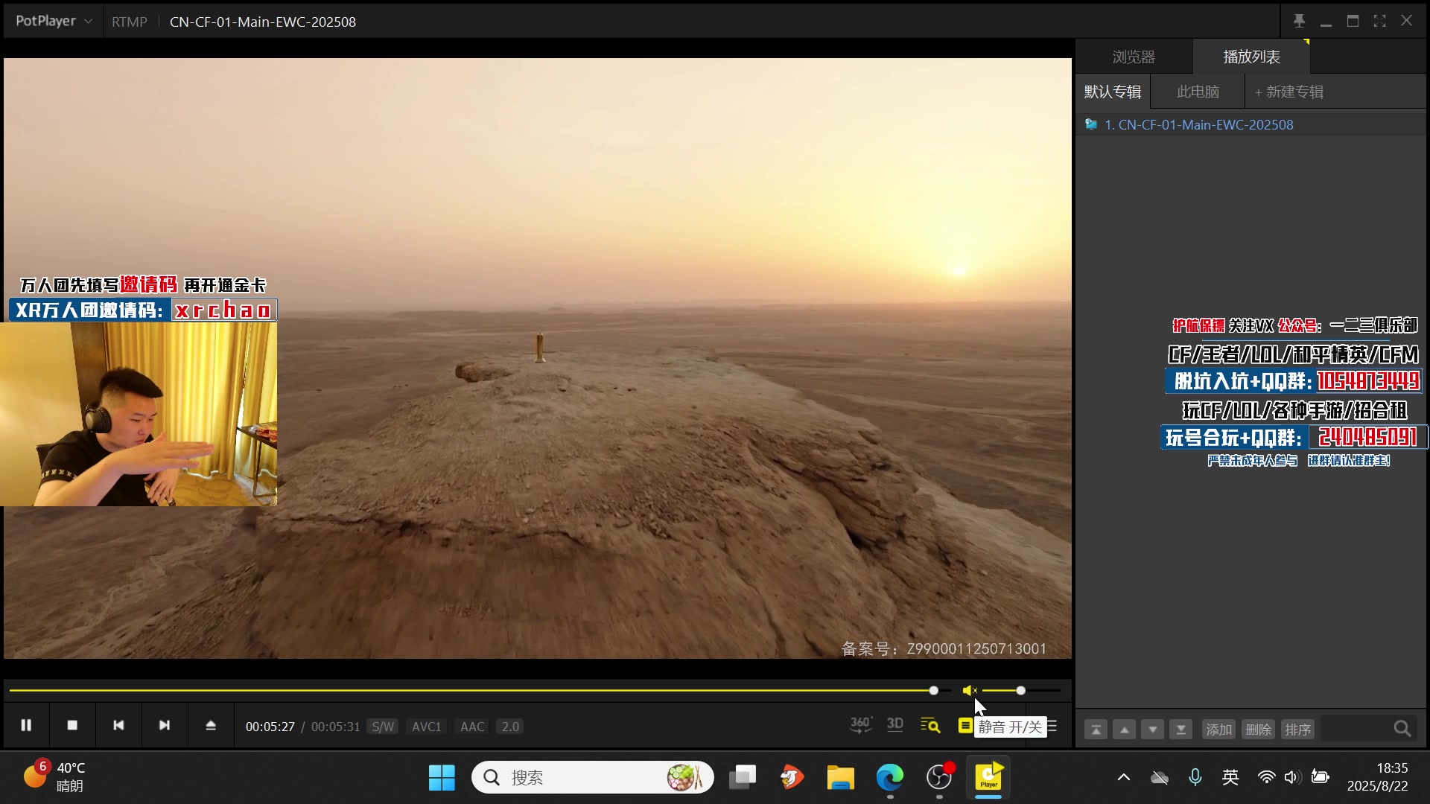This screenshot has width=1430, height=804.
Task: Toggle the 3D video mode
Action: 895,725
